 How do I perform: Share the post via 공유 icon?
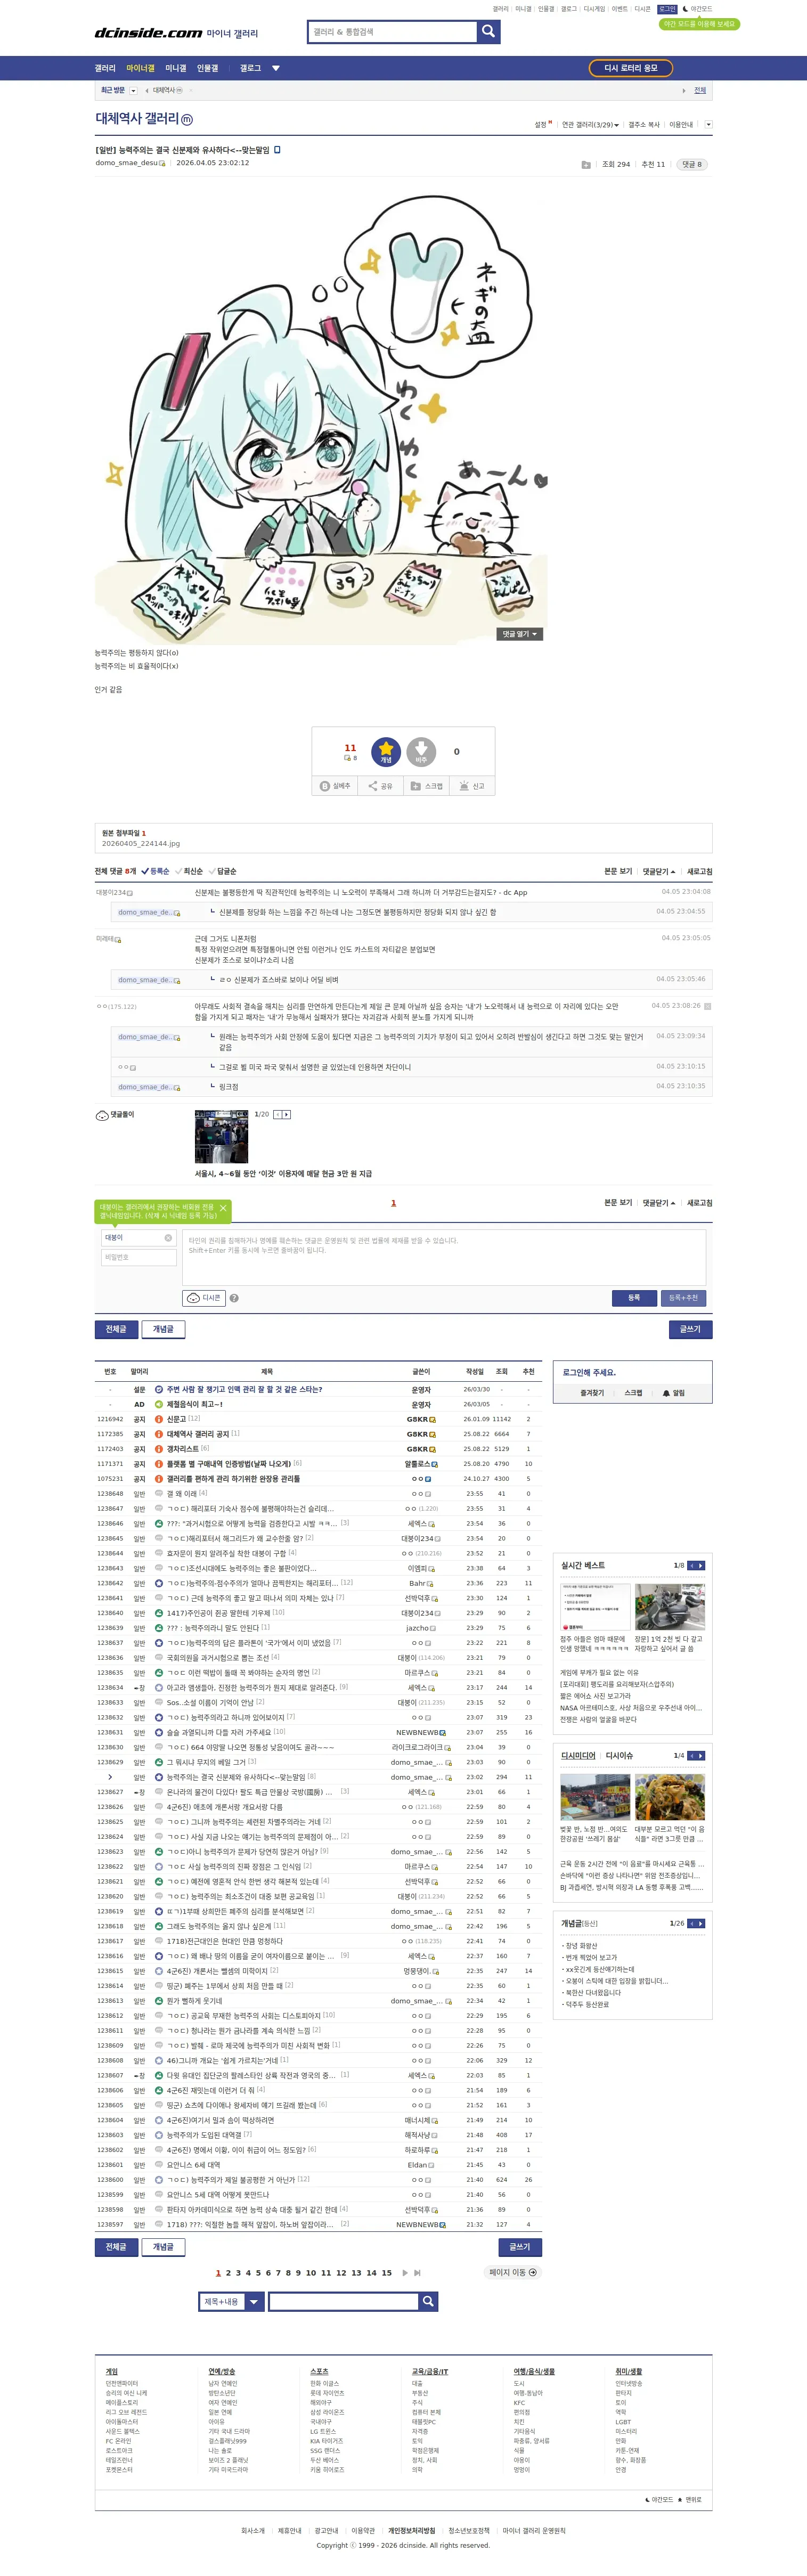pyautogui.click(x=380, y=786)
